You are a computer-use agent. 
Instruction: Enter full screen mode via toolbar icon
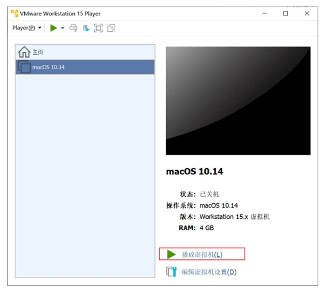[99, 28]
